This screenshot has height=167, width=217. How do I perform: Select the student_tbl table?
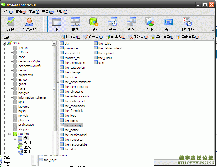tap(72, 53)
